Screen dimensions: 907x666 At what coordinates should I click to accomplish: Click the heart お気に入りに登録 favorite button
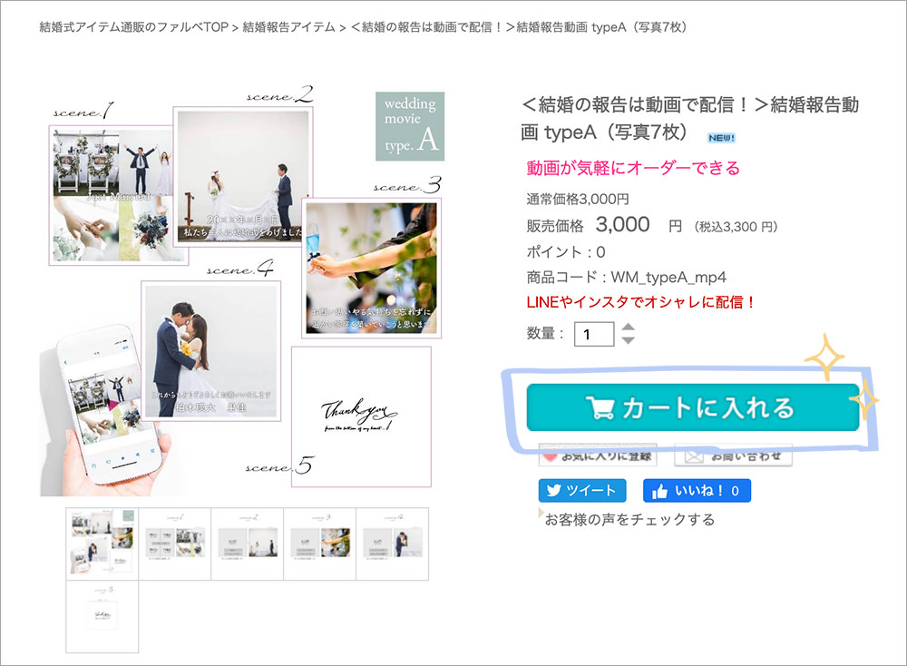pyautogui.click(x=598, y=455)
